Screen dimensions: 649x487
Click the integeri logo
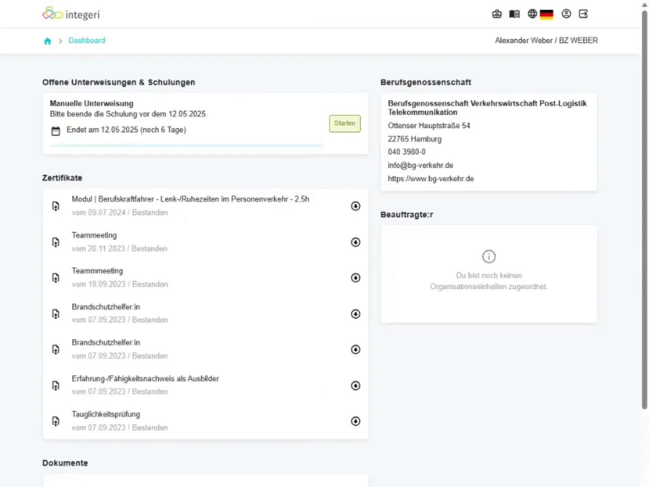click(x=71, y=14)
